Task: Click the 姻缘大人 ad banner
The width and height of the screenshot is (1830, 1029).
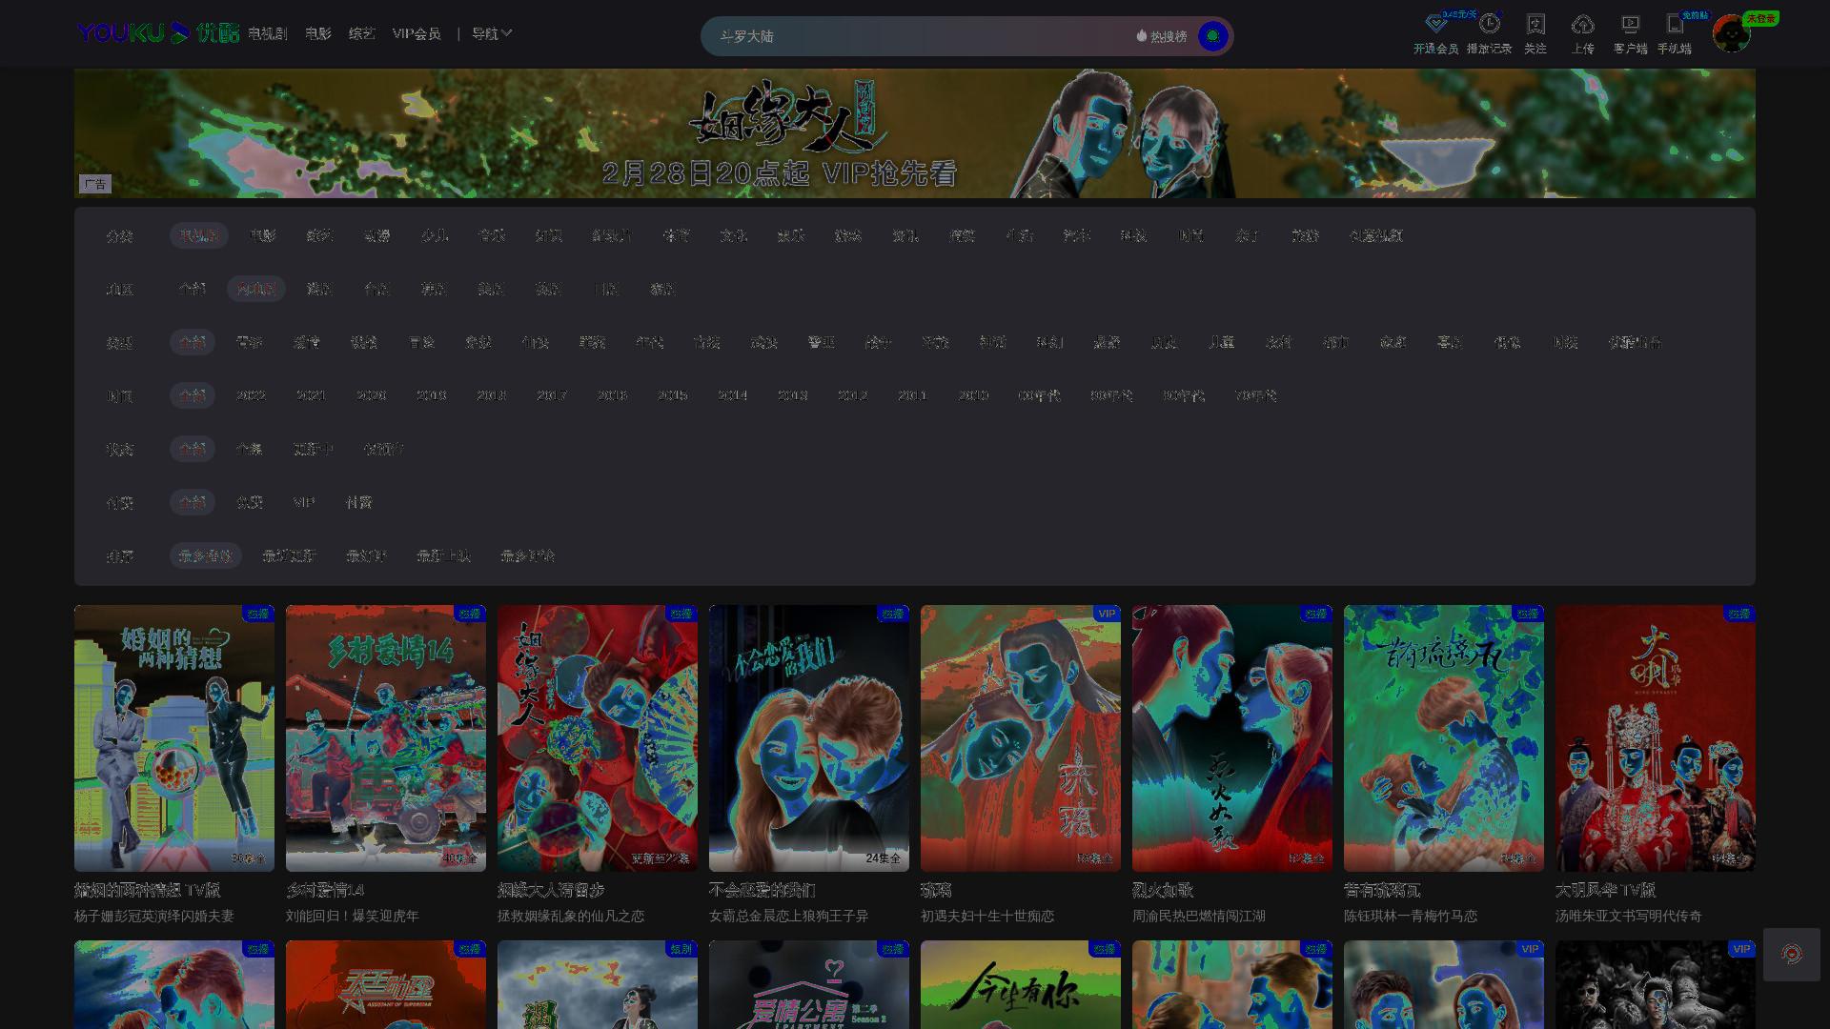Action: pos(915,133)
